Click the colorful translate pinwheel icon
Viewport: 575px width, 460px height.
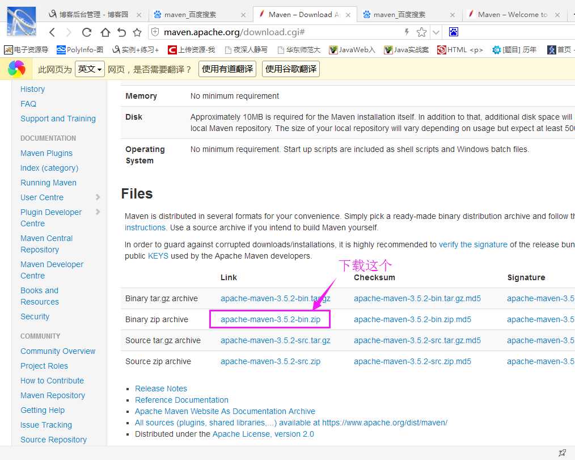17,69
